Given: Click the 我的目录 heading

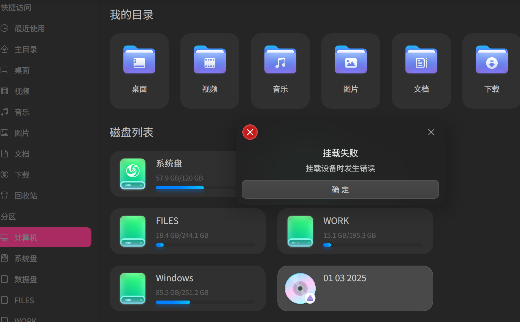Looking at the screenshot, I should point(132,15).
